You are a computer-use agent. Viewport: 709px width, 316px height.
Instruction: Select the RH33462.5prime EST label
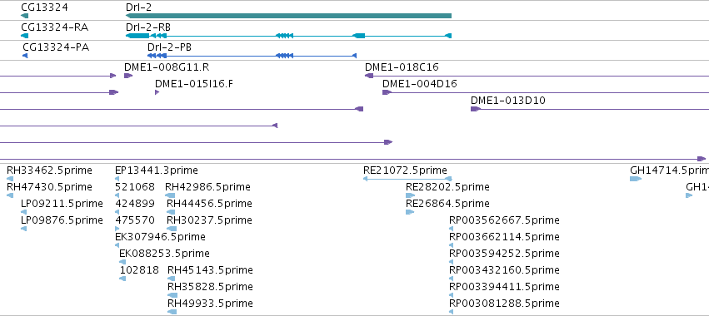pyautogui.click(x=49, y=170)
